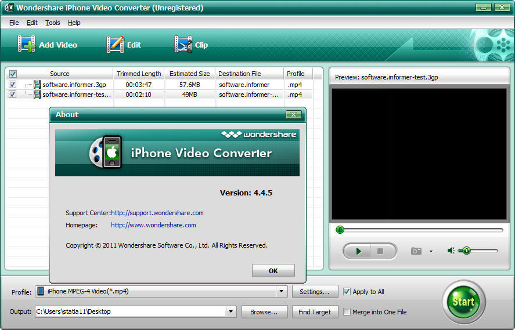
Task: Open the File menu
Action: [14, 23]
